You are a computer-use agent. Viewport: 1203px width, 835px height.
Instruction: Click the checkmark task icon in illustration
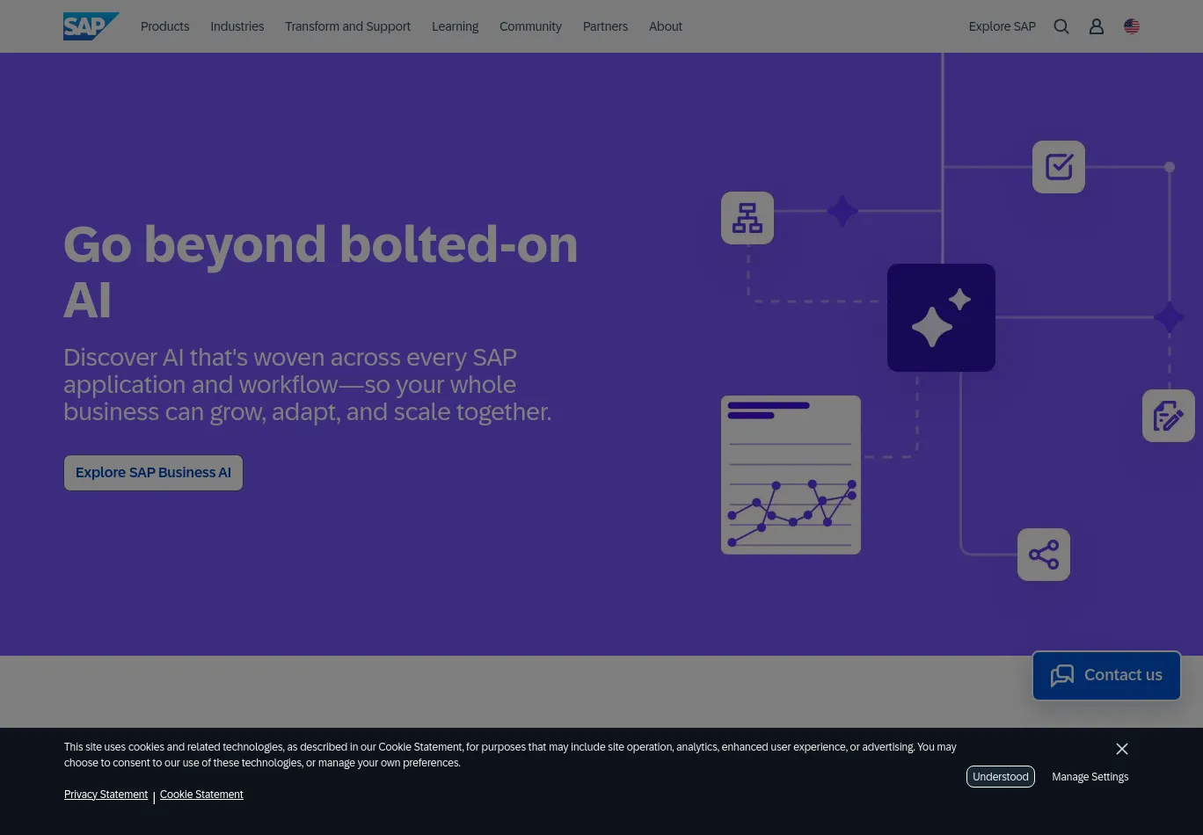pyautogui.click(x=1058, y=167)
